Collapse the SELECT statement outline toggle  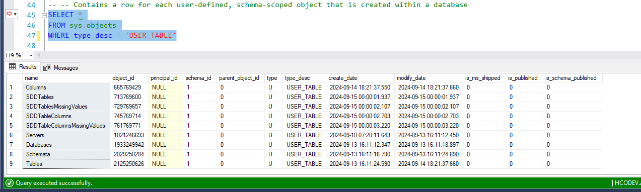click(x=44, y=15)
